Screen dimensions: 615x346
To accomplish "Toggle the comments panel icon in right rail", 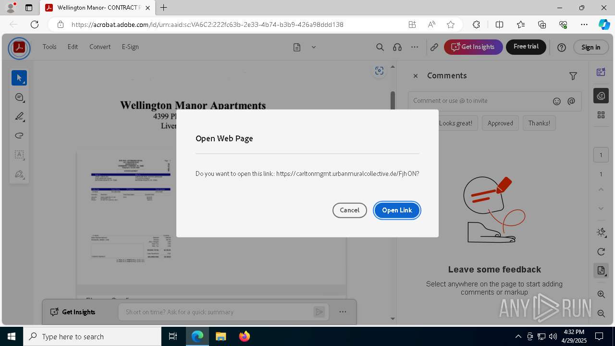I will [x=601, y=96].
